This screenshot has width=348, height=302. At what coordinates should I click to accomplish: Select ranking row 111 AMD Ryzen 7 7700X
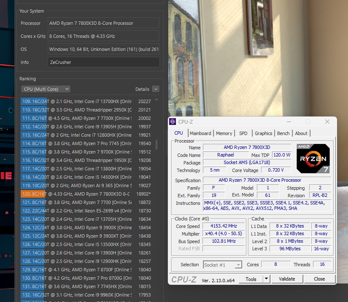click(x=86, y=118)
